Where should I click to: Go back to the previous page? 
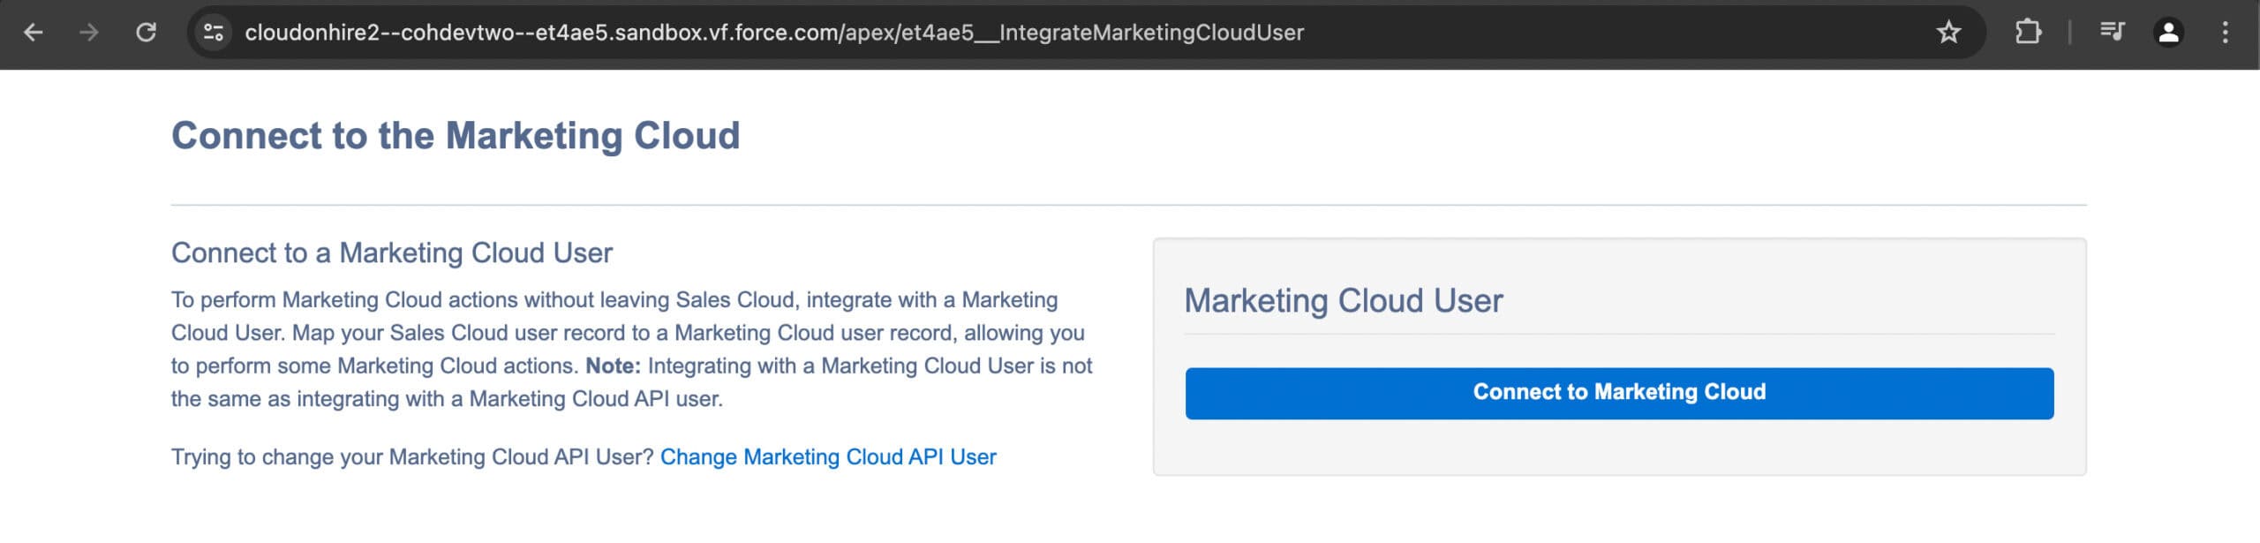click(x=34, y=33)
